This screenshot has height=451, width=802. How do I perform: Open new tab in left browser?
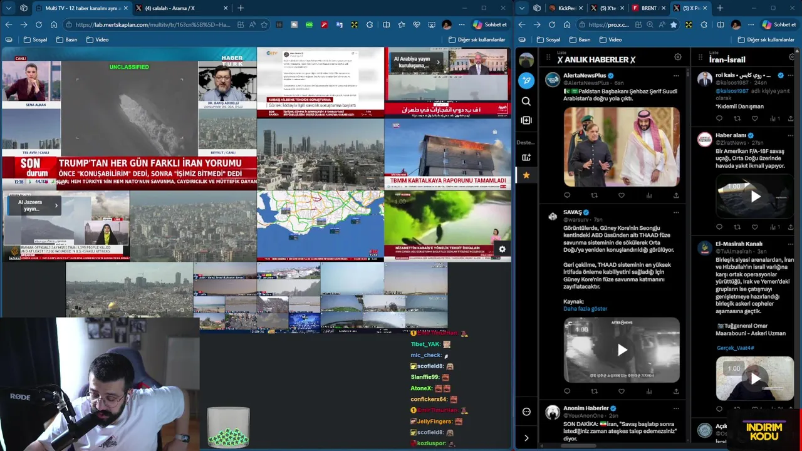click(241, 8)
